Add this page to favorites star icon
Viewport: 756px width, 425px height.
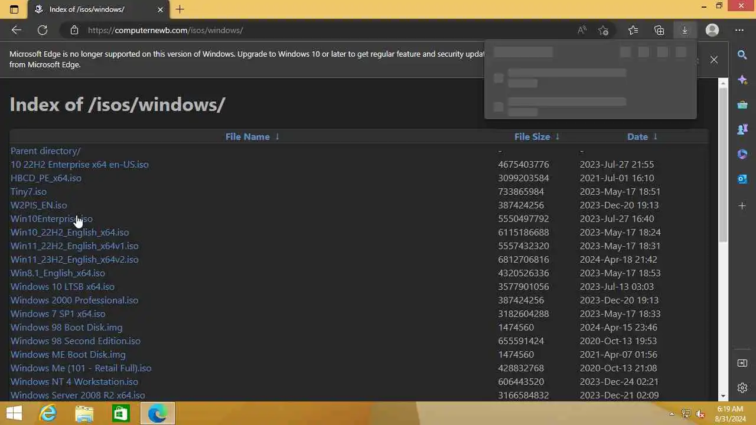[x=603, y=30]
